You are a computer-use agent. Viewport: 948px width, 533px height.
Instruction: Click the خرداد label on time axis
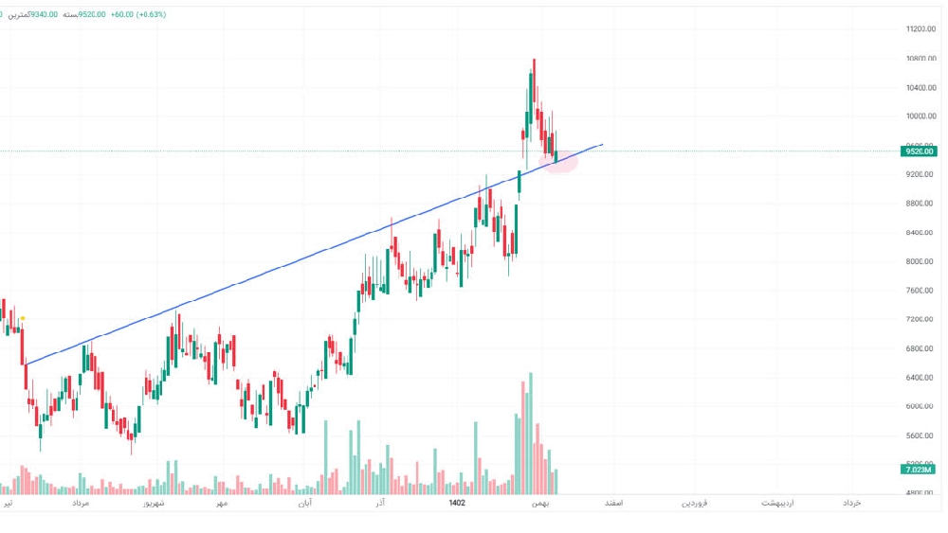point(852,503)
